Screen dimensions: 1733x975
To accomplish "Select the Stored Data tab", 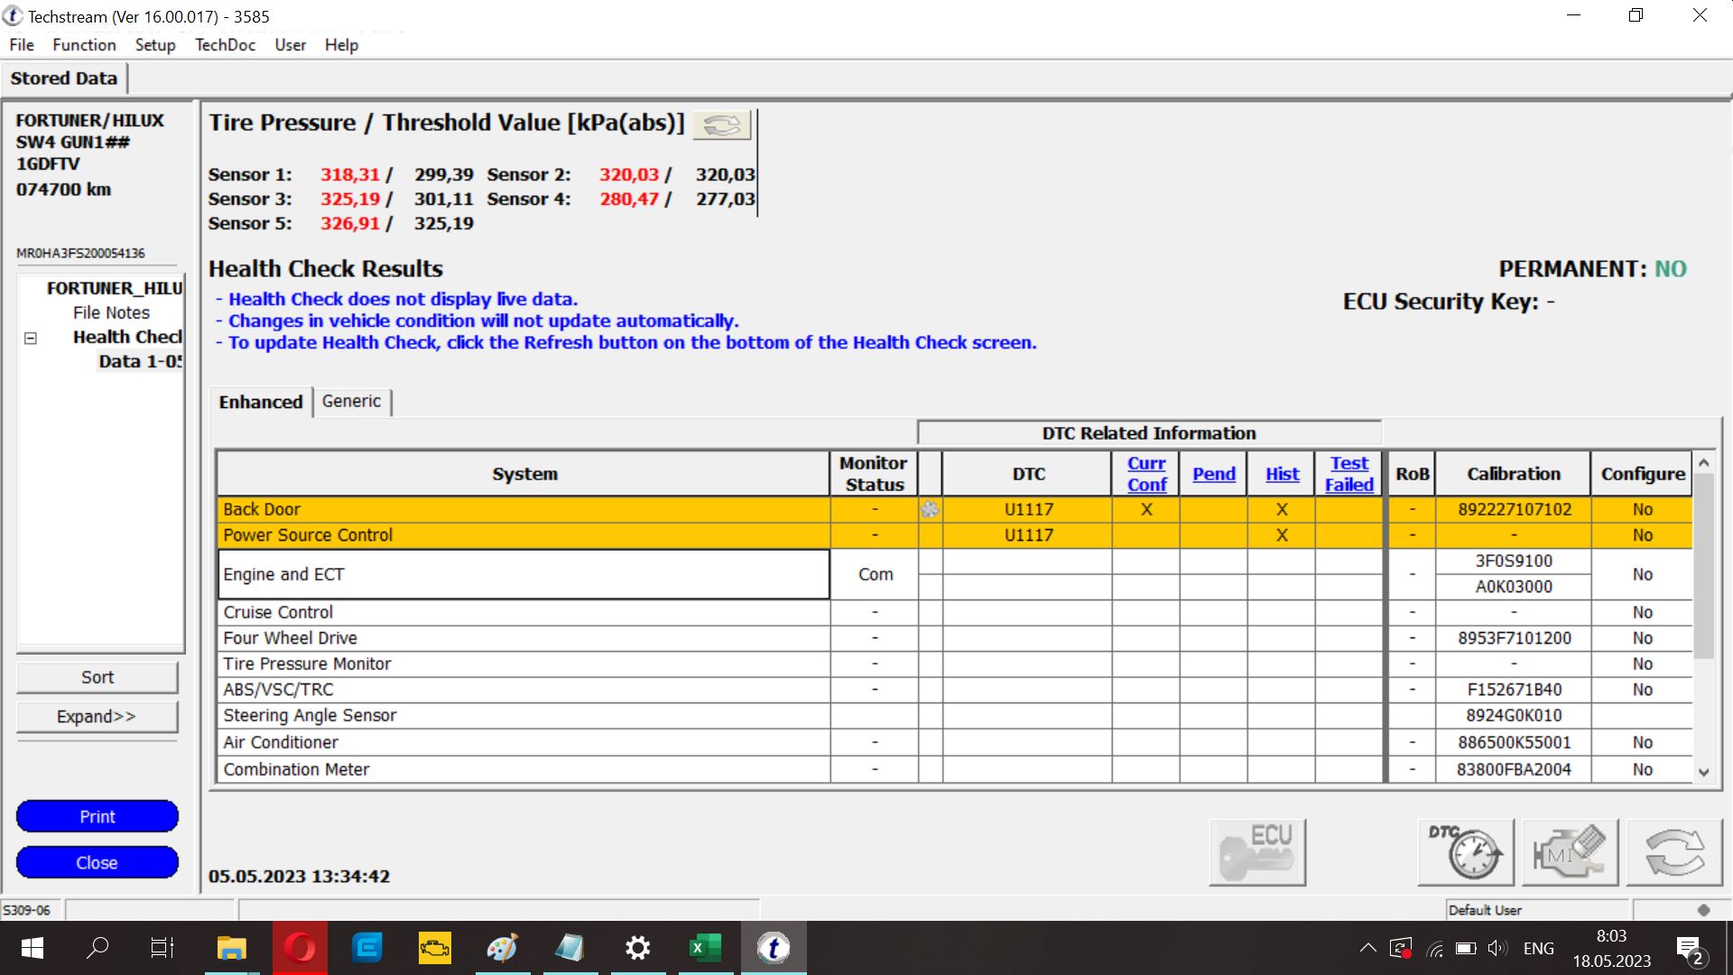I will pyautogui.click(x=64, y=79).
